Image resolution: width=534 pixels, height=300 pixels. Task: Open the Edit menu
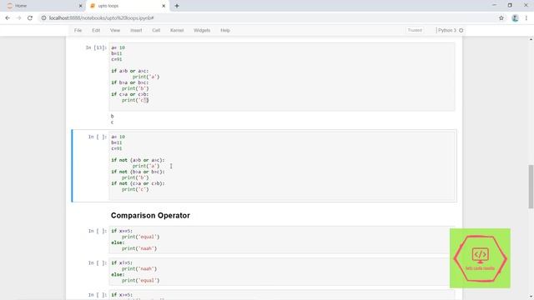click(x=96, y=30)
